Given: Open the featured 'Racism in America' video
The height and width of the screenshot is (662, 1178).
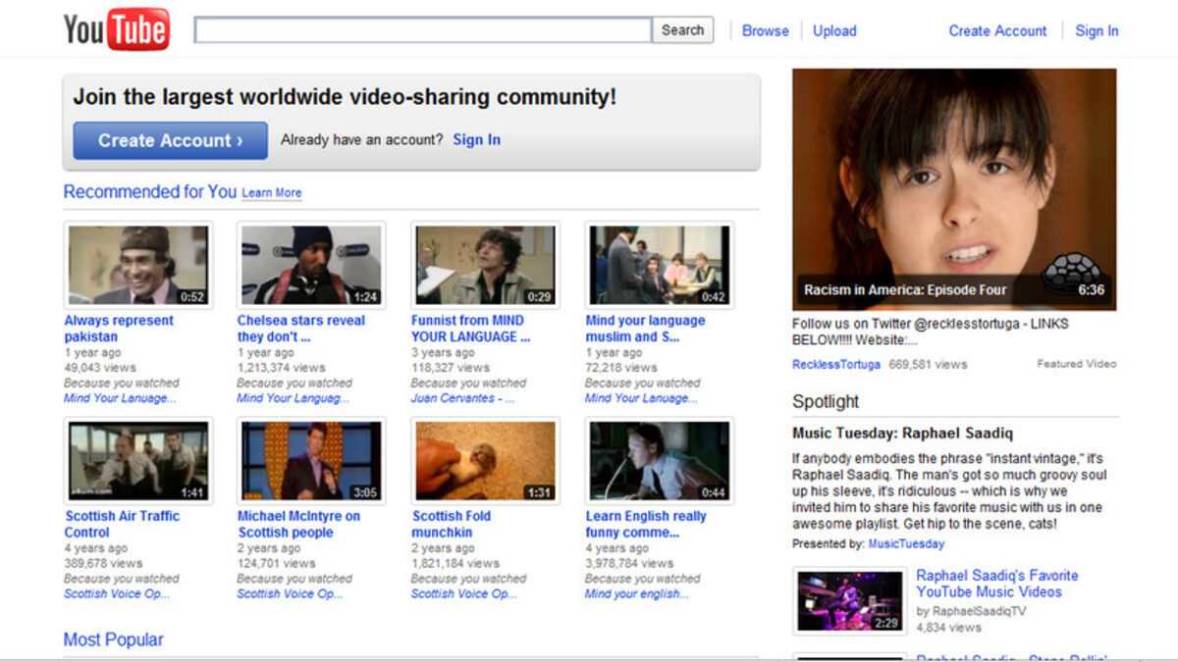Looking at the screenshot, I should 954,189.
